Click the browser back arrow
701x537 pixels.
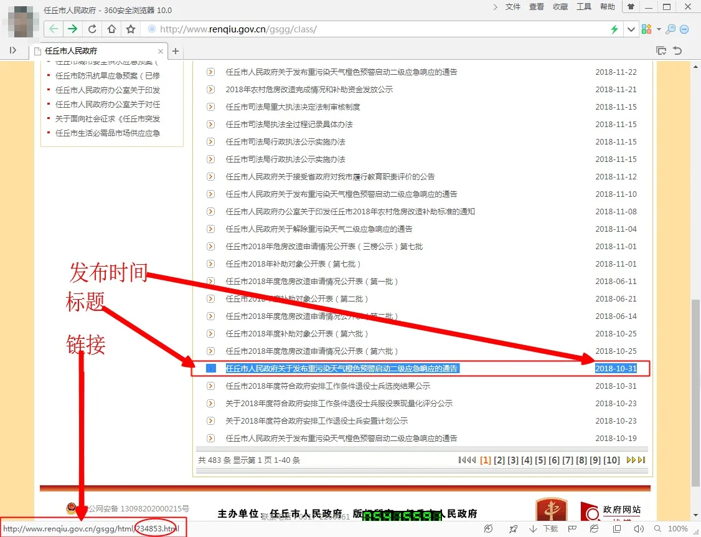click(54, 29)
